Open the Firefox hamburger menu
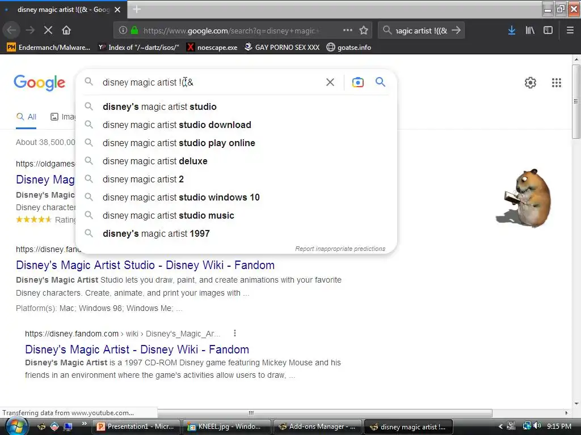 (x=570, y=31)
